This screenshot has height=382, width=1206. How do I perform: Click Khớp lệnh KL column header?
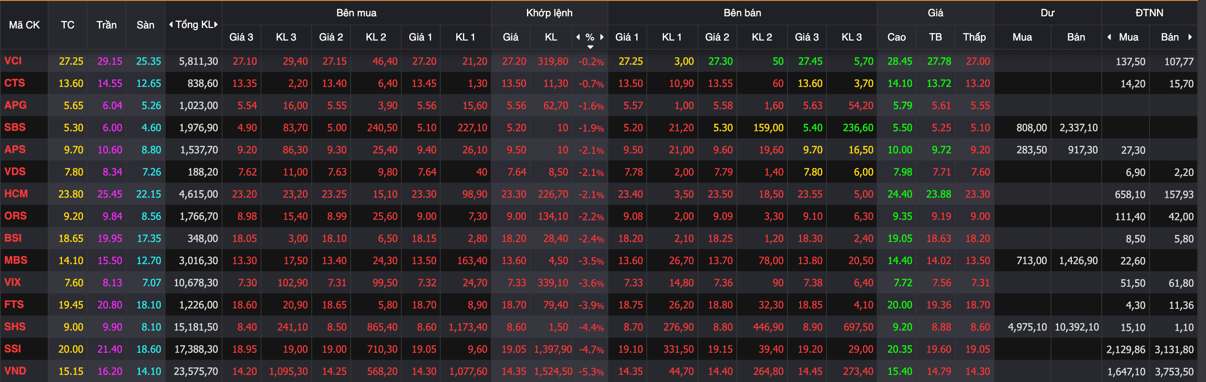tap(551, 37)
